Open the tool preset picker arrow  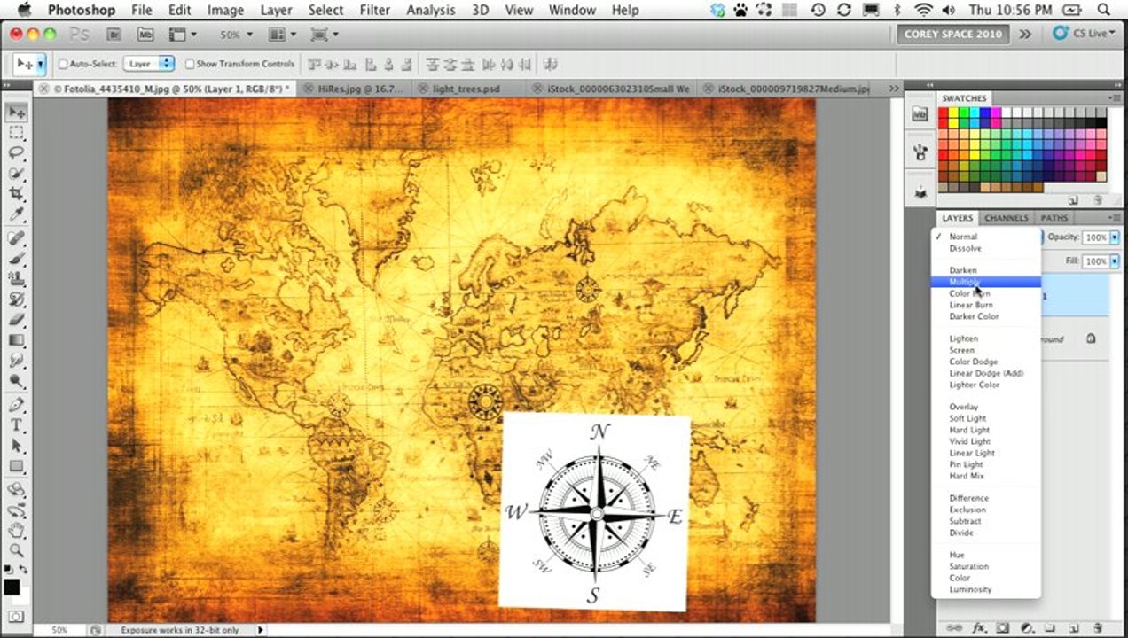click(41, 65)
